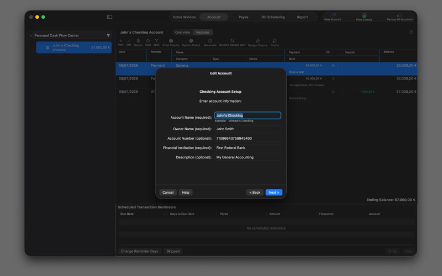Click the New Account icon in top toolbar
The image size is (442, 276).
click(x=333, y=15)
